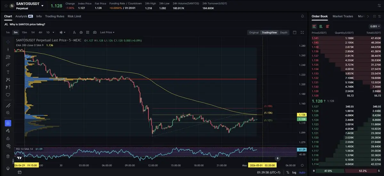The height and width of the screenshot is (176, 384).
Task: Open the order book settings sliders icon
Action: point(379,16)
